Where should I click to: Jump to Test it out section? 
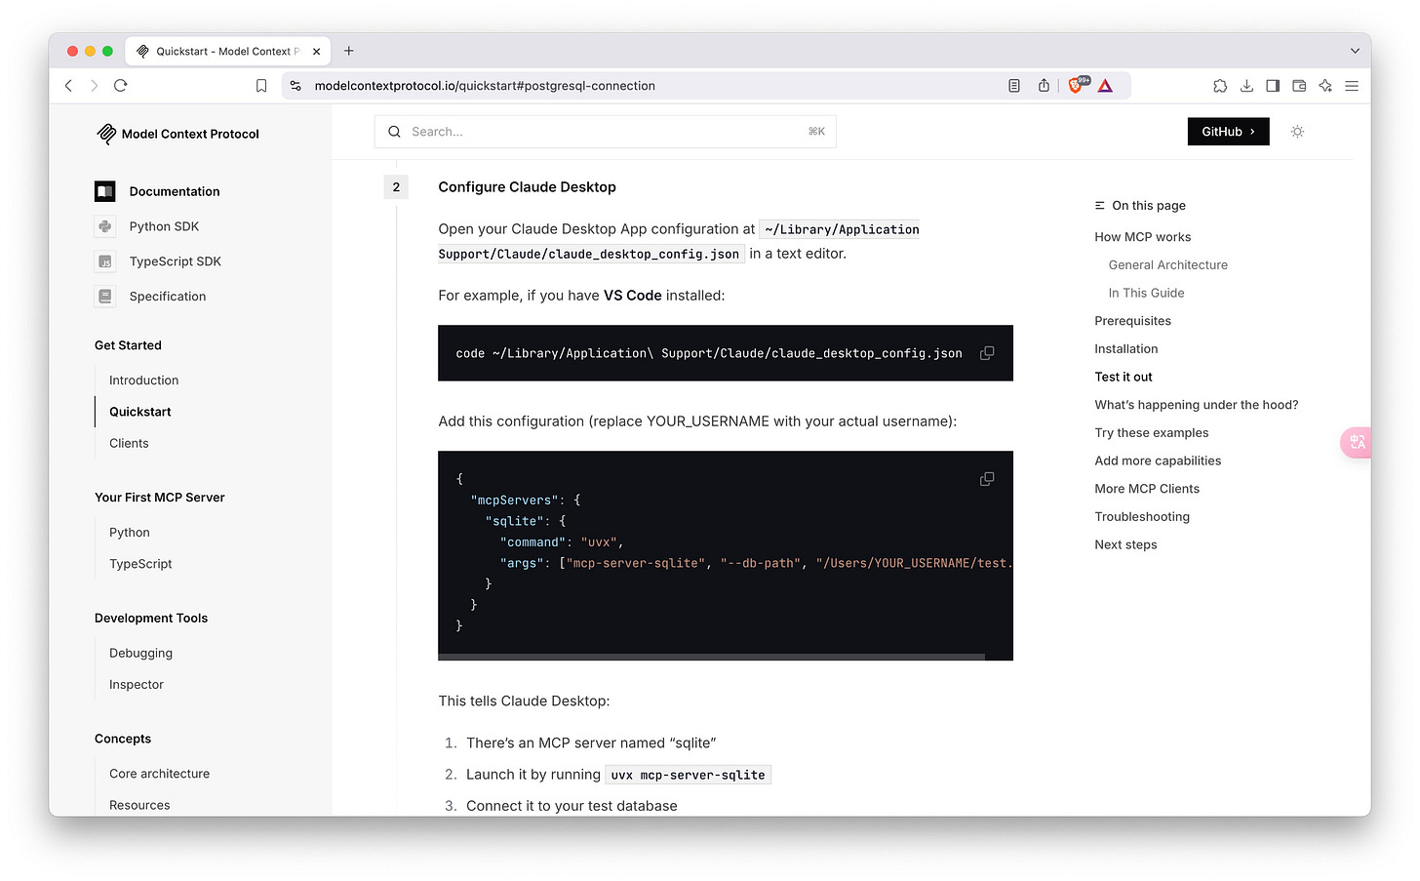tap(1123, 377)
